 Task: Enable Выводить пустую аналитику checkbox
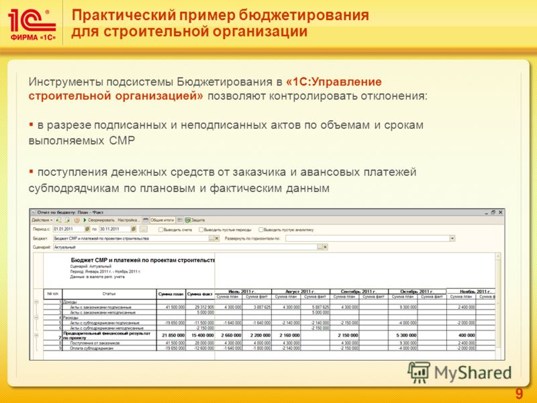coord(260,230)
